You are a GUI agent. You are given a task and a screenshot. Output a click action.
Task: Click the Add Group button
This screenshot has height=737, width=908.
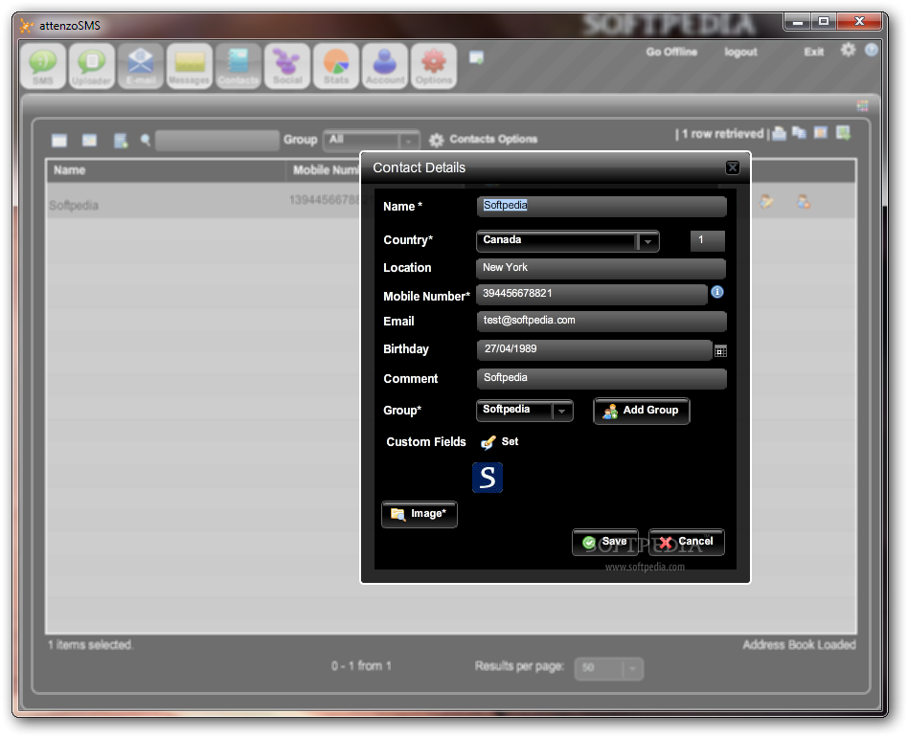pyautogui.click(x=642, y=411)
